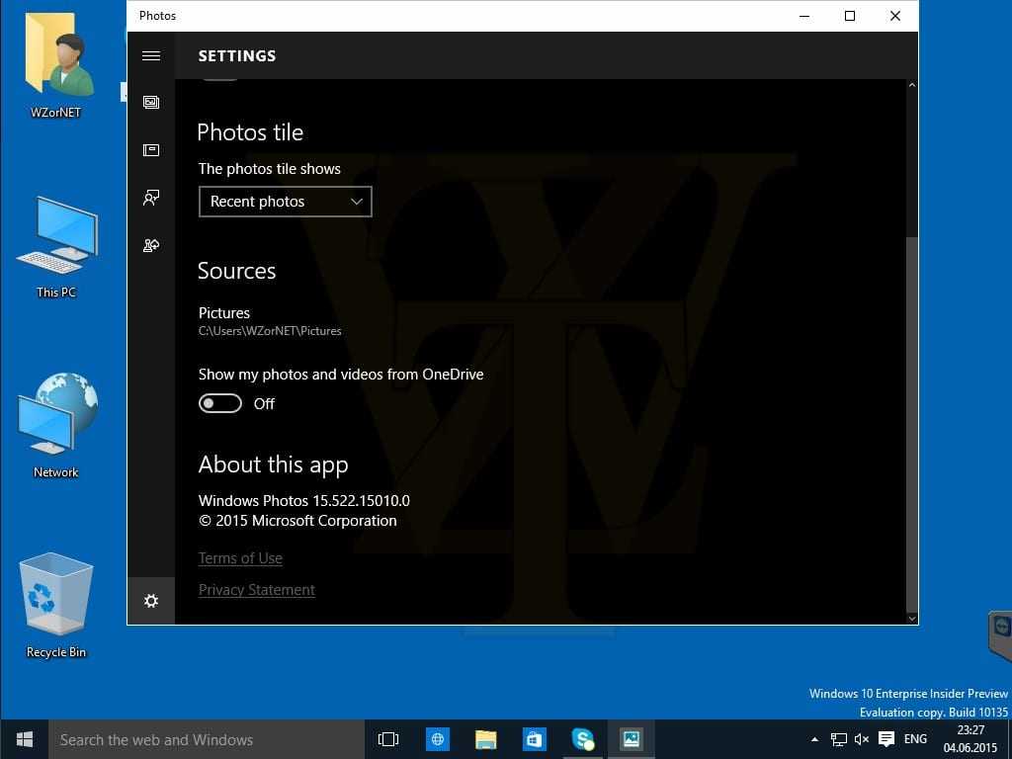Image resolution: width=1012 pixels, height=759 pixels.
Task: Open the Terms of Use link
Action: 240,558
